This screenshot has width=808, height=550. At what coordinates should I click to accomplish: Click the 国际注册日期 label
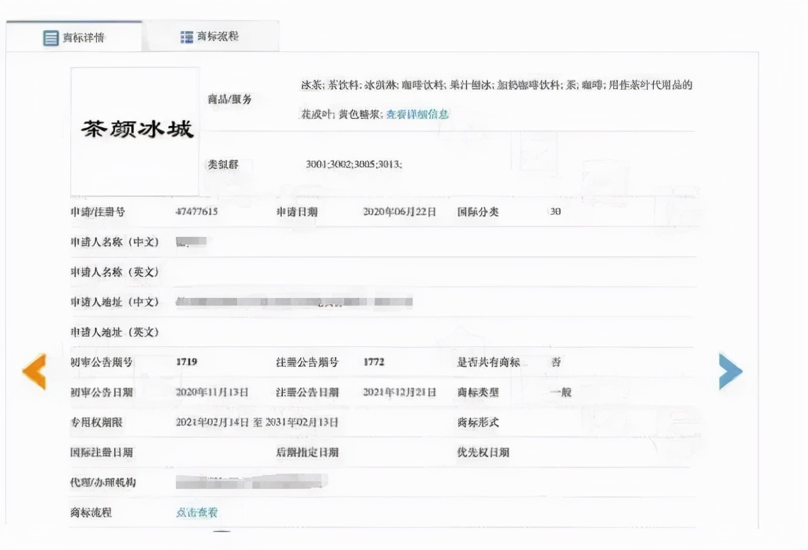[102, 453]
